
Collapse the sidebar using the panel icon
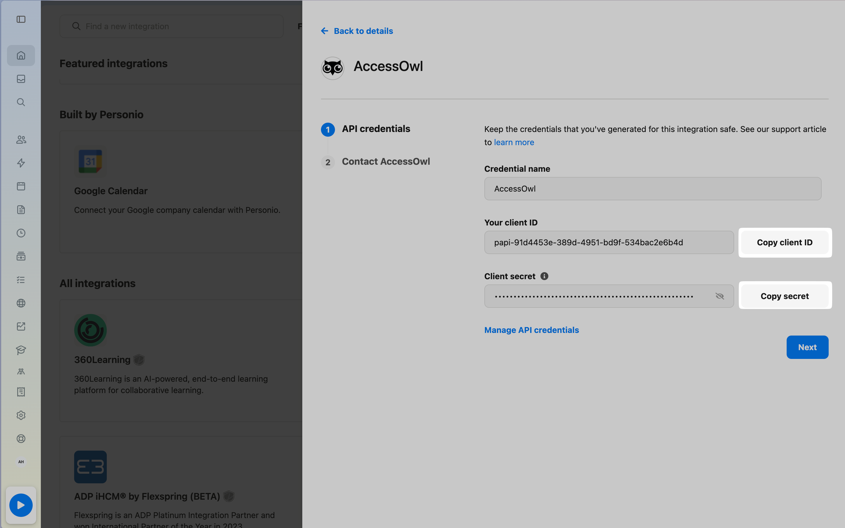(x=21, y=19)
